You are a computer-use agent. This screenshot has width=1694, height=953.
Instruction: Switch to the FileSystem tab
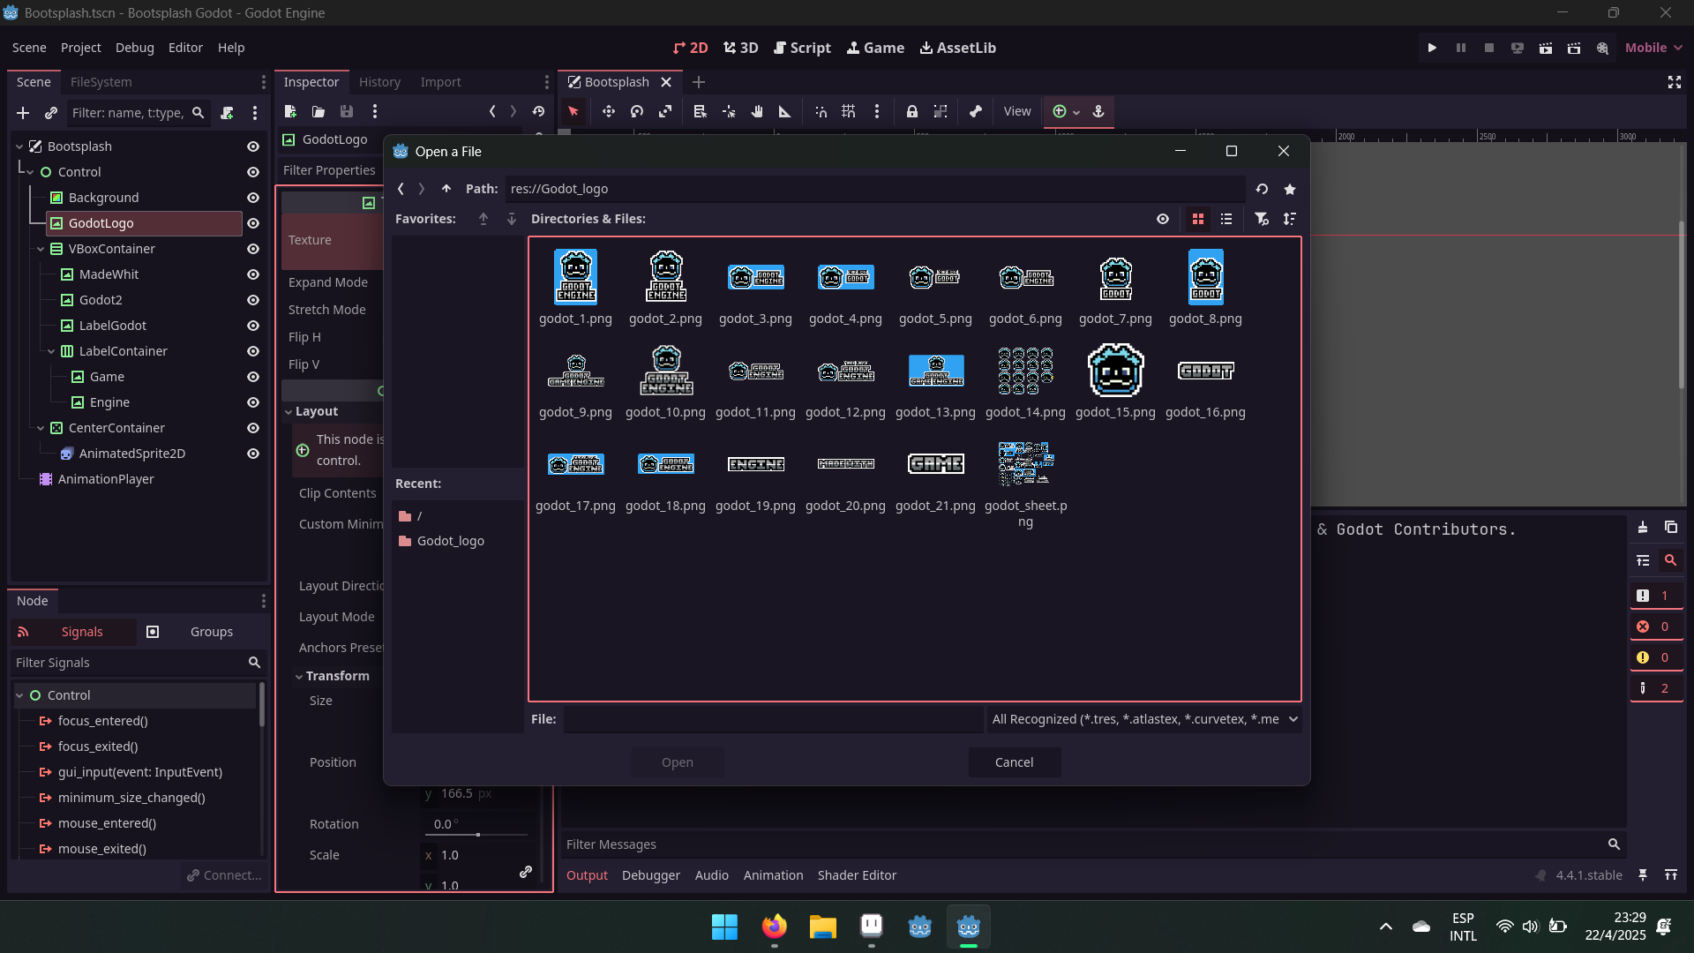point(101,82)
